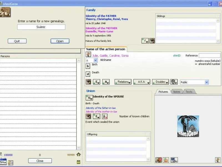Click the Reference input field
The width and height of the screenshot is (222, 167).
pos(210,55)
